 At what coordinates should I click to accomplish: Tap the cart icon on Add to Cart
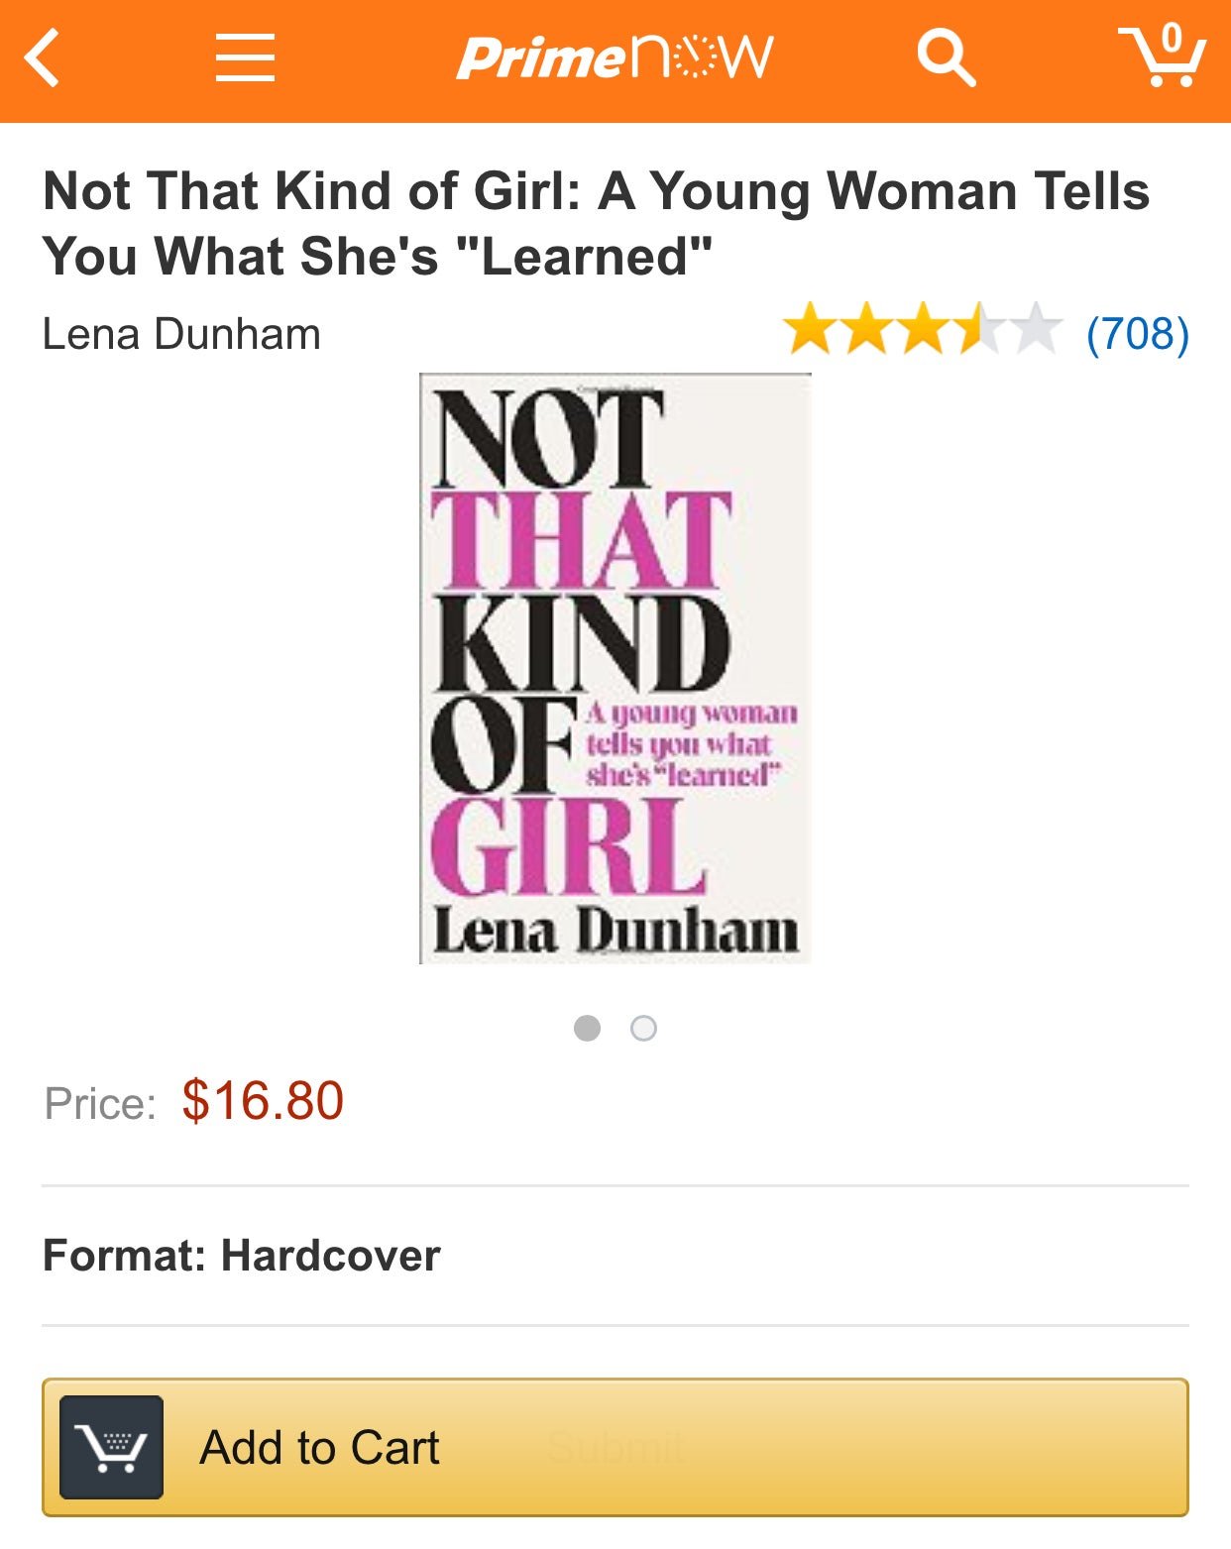point(111,1447)
